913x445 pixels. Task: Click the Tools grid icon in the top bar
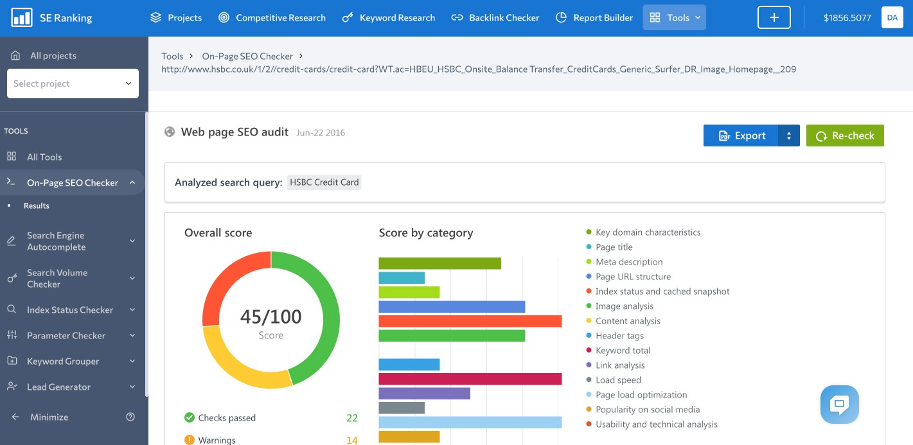pos(655,17)
